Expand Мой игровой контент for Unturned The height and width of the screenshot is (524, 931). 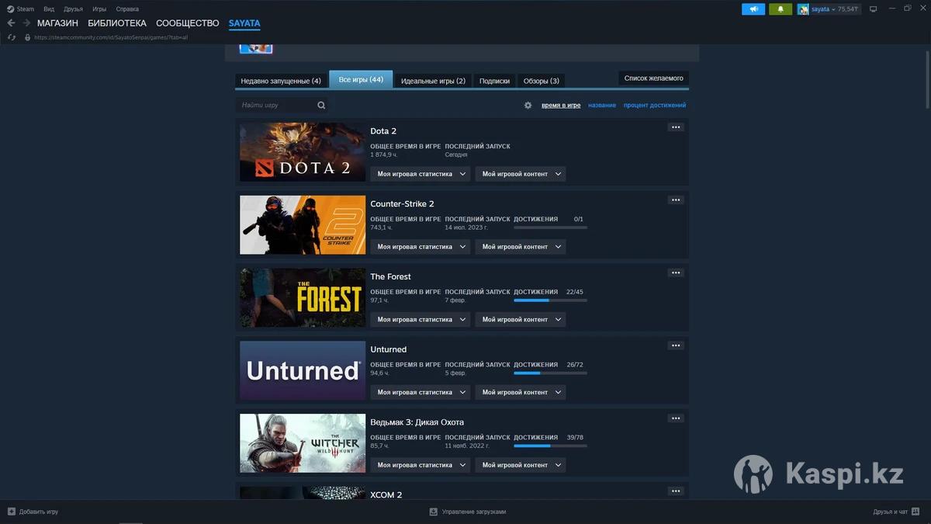[x=521, y=392]
